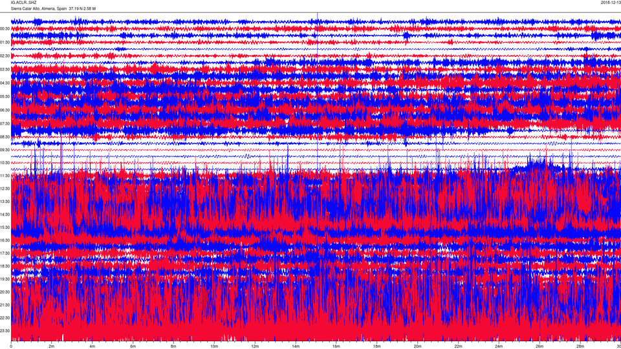Click the 2m axis tick label
This screenshot has width=621, height=349.
[52, 346]
